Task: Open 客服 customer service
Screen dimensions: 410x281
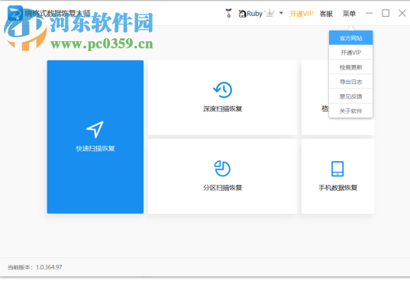Action: pos(326,14)
